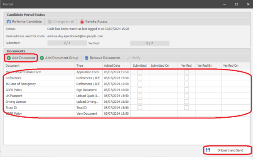This screenshot has width=253, height=157.
Task: Tick Verified checkbox for UK Passport
Action: point(187,96)
